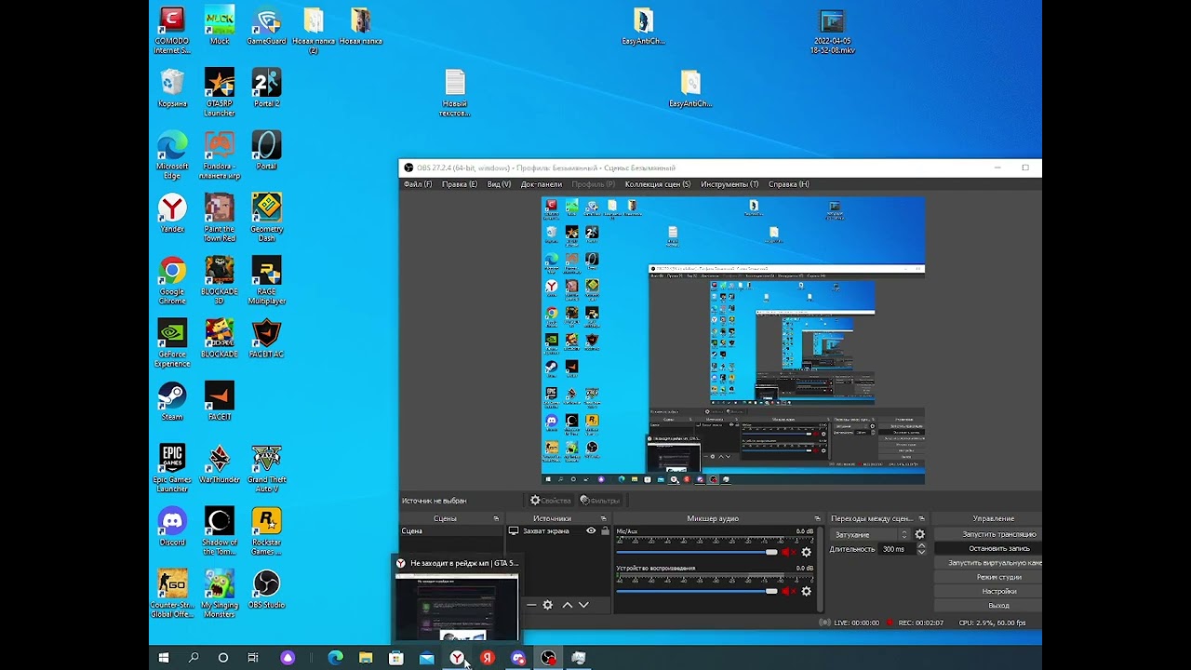Select the Rockstar Games launcher icon
This screenshot has width=1191, height=670.
click(x=267, y=530)
